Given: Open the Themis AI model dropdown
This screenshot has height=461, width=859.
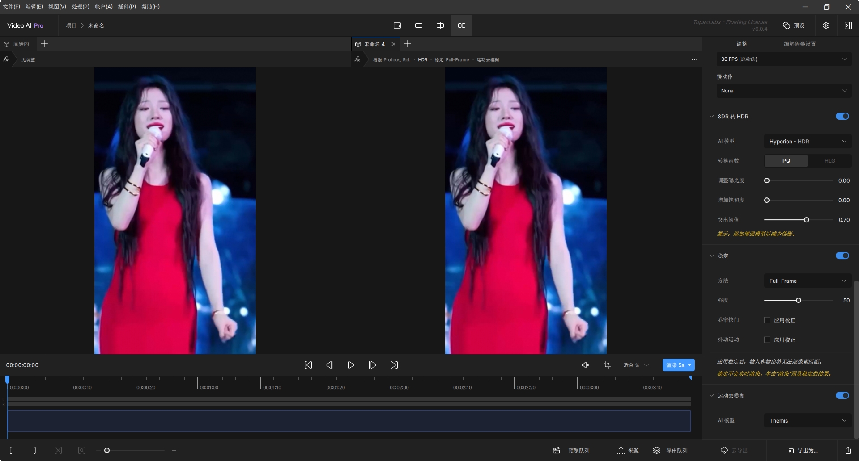Looking at the screenshot, I should 808,420.
